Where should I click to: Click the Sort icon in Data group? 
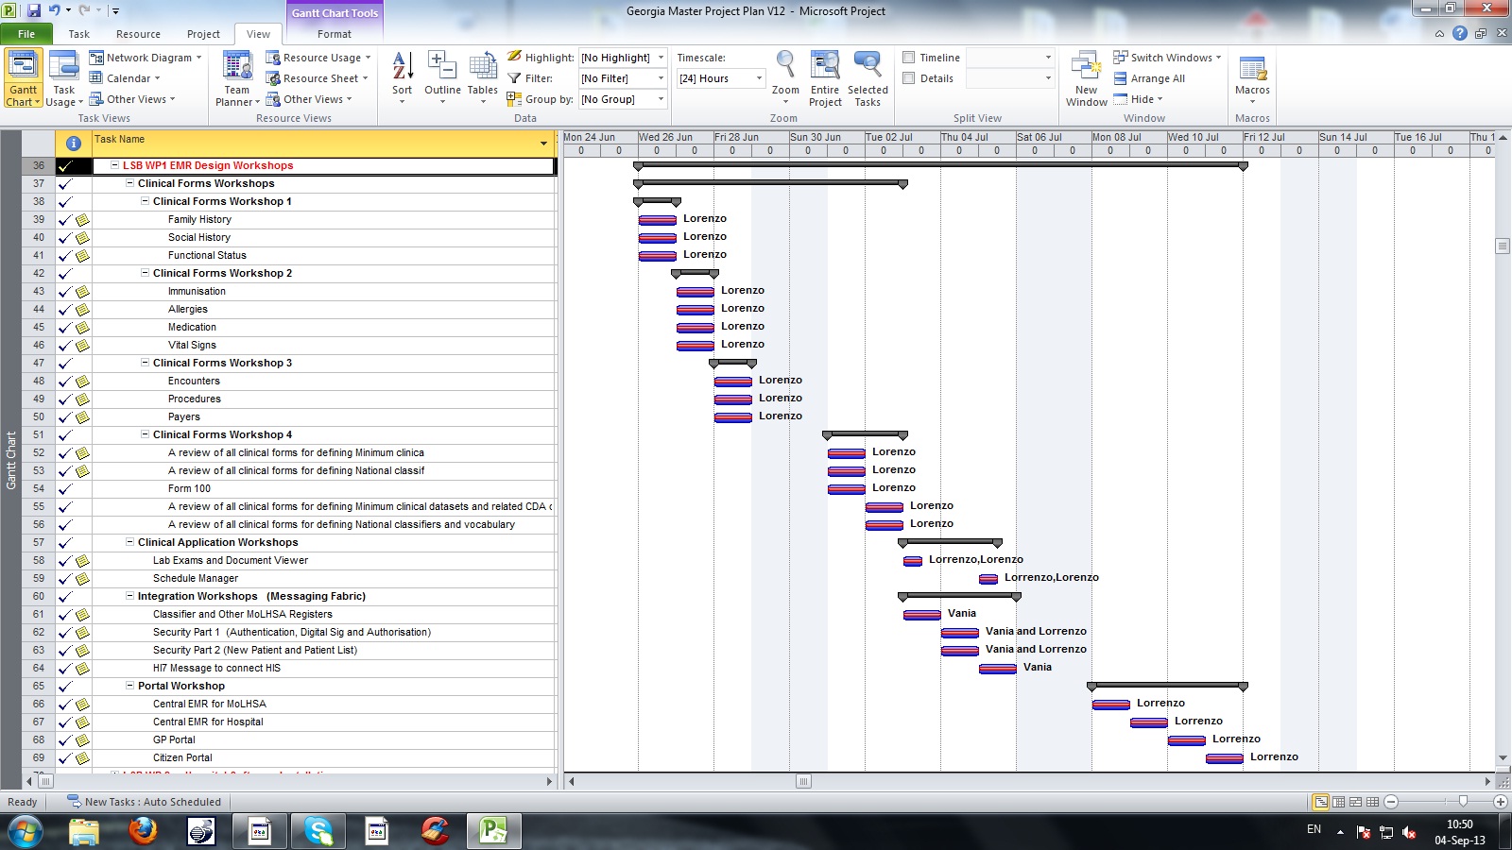(402, 76)
